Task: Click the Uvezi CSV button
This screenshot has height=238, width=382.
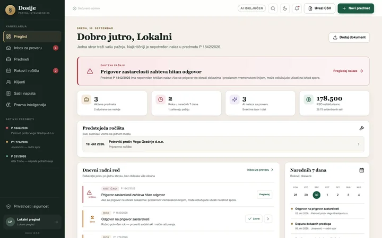Action: coord(319,8)
